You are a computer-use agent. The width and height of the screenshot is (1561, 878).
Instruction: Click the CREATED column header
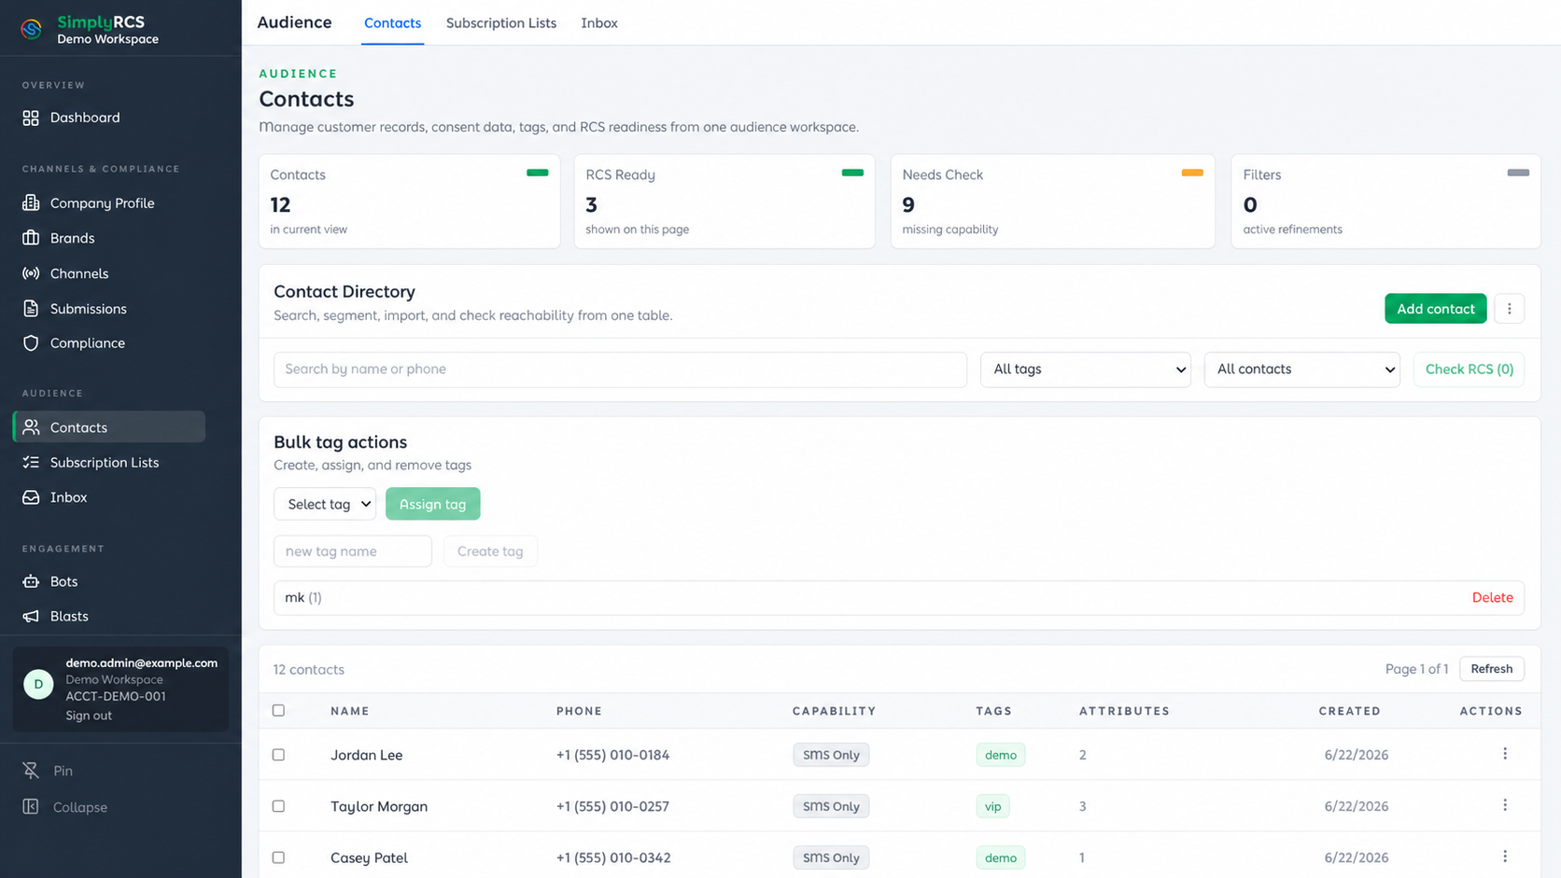click(x=1349, y=711)
